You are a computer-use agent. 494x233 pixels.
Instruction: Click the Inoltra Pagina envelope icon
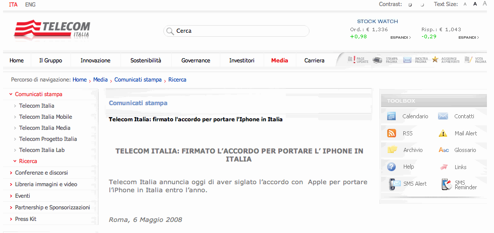click(x=407, y=60)
